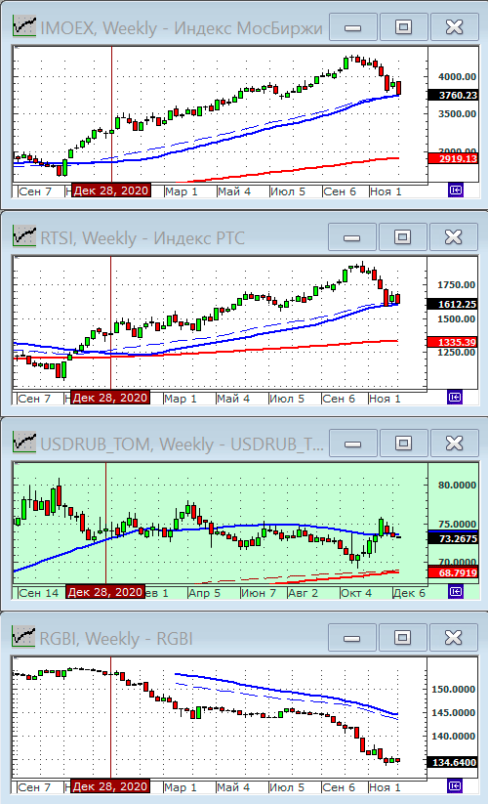Screen dimensions: 488x804
Task: Minimize the RTSI chart window
Action: 351,236
